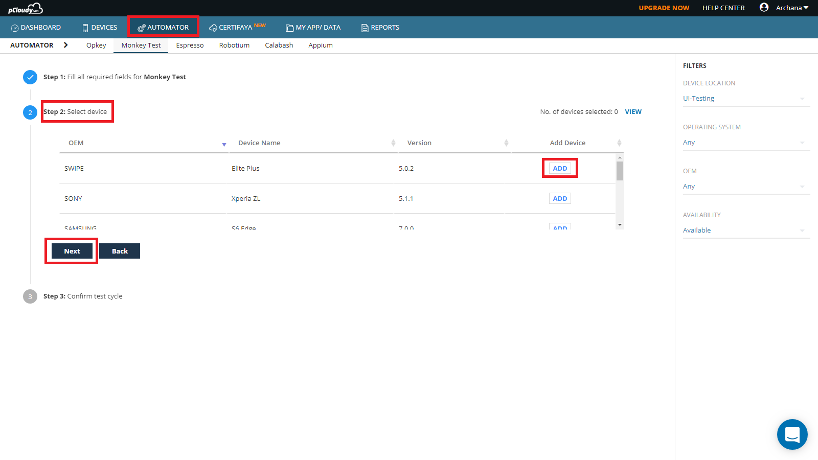
Task: Click the AUTOMATOR breadcrumb label
Action: tap(32, 45)
